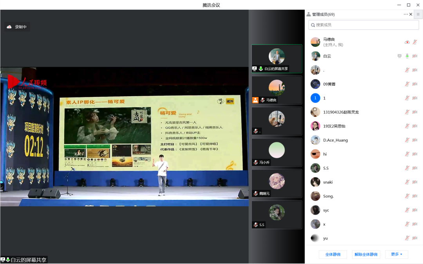Click the avatar of 09黄蓉
Viewport: 423px width, 264px height.
[315, 84]
